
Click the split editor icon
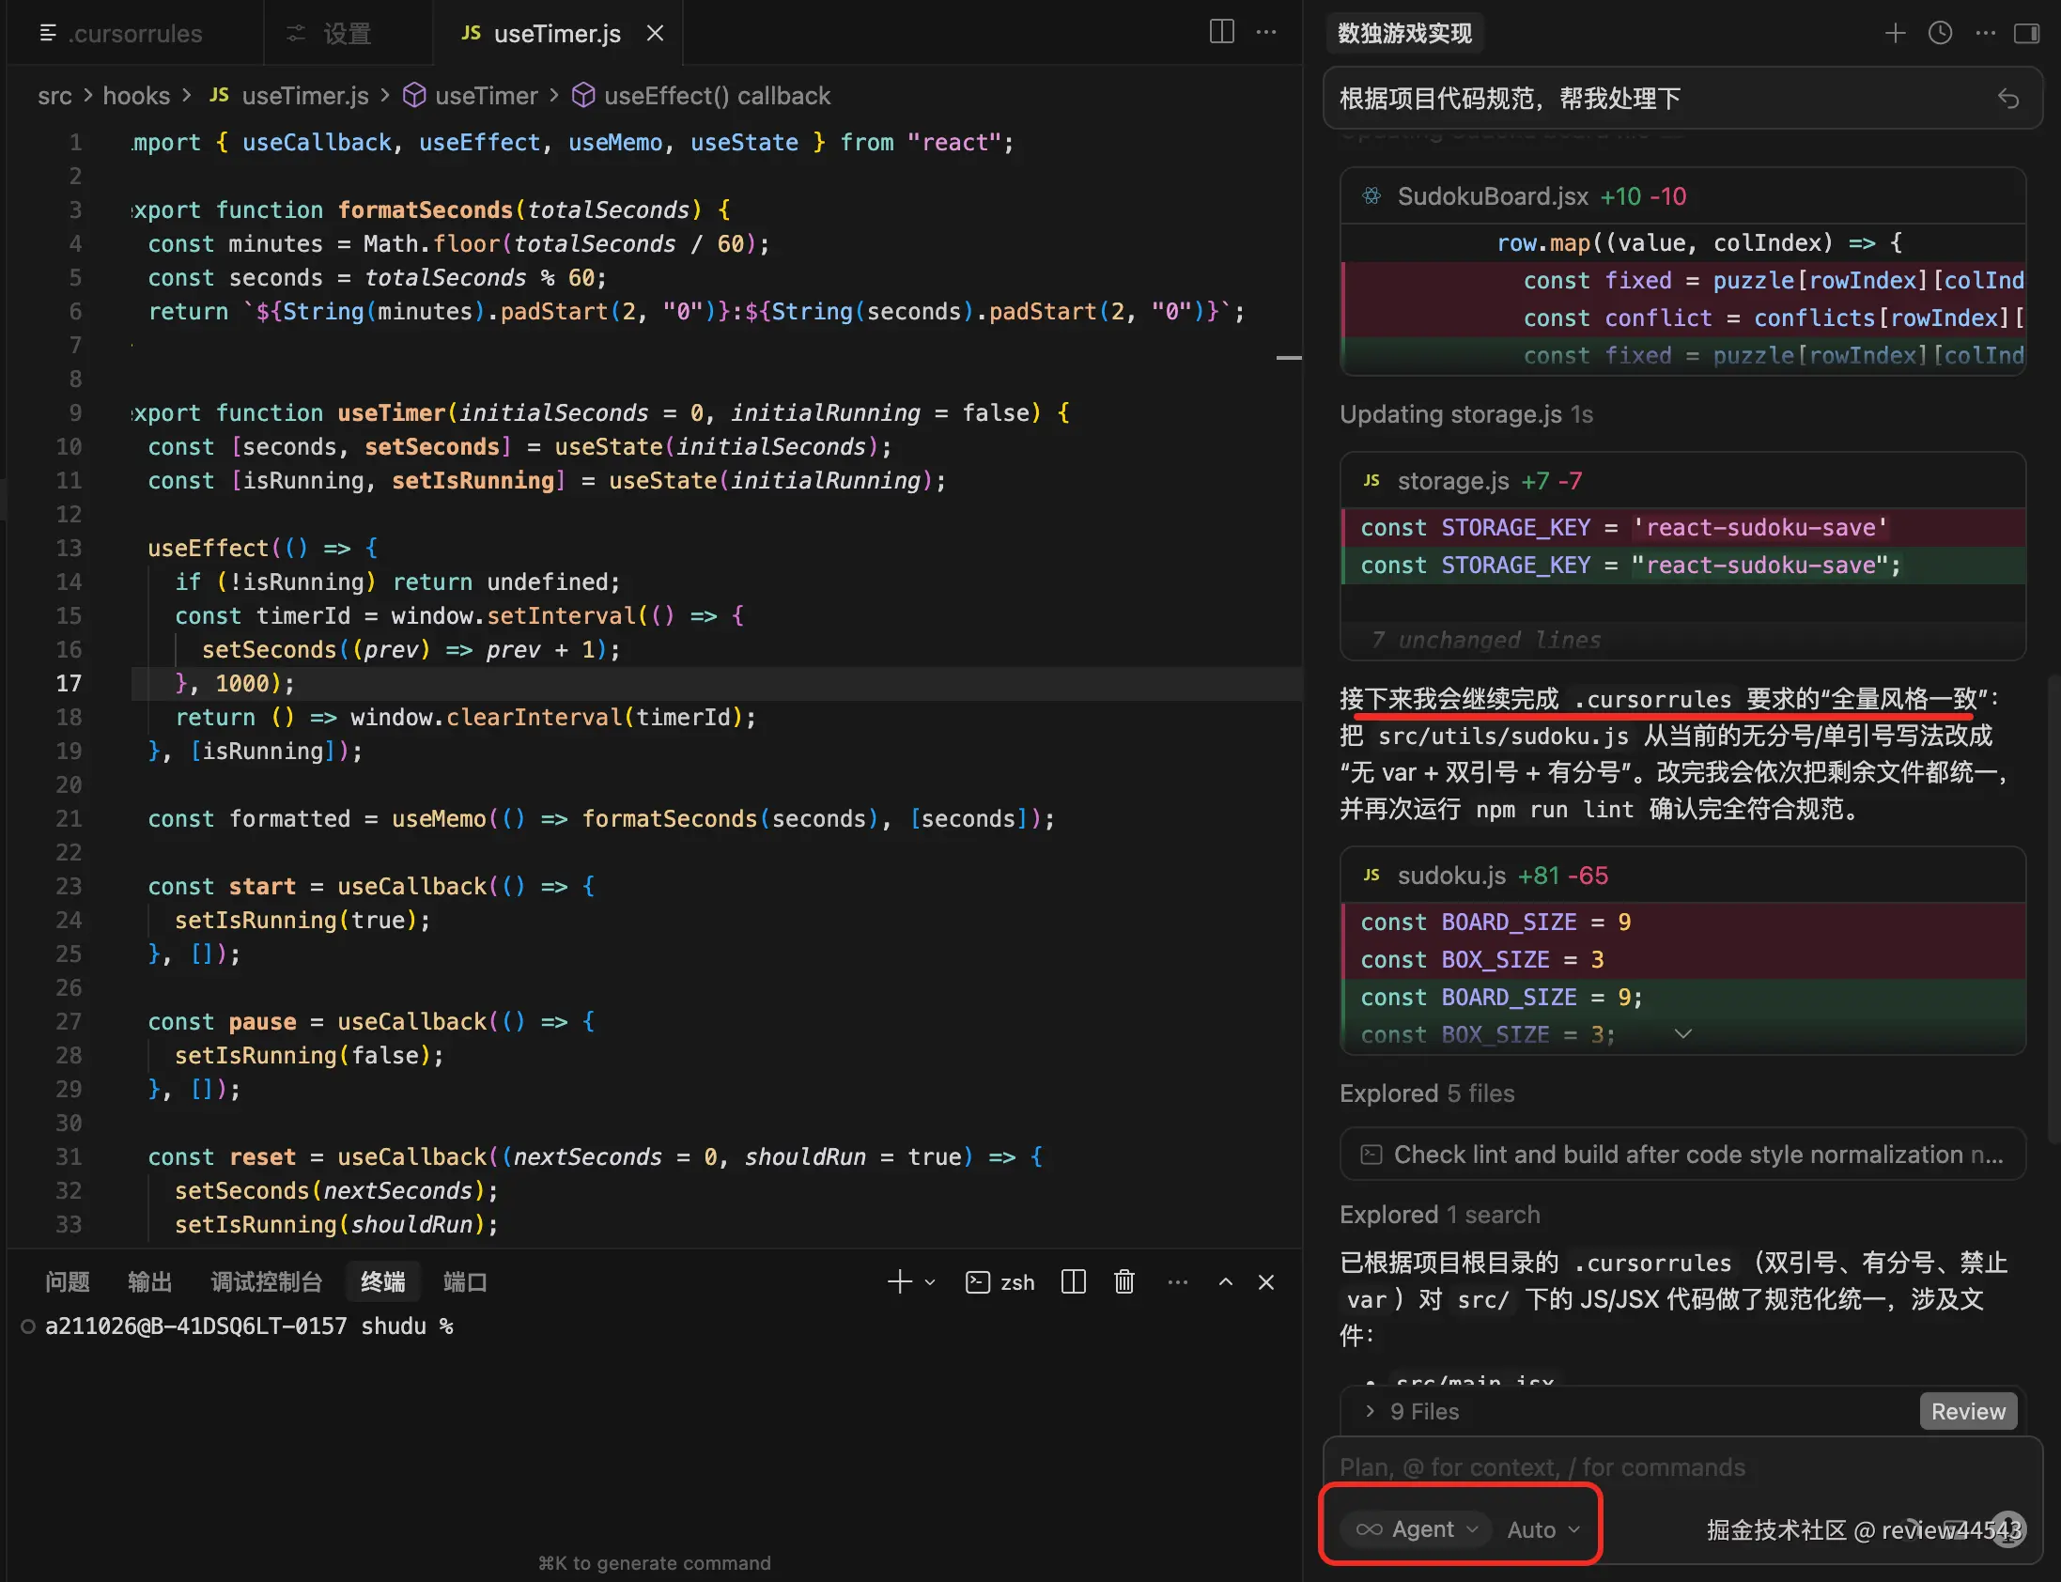click(x=1221, y=33)
